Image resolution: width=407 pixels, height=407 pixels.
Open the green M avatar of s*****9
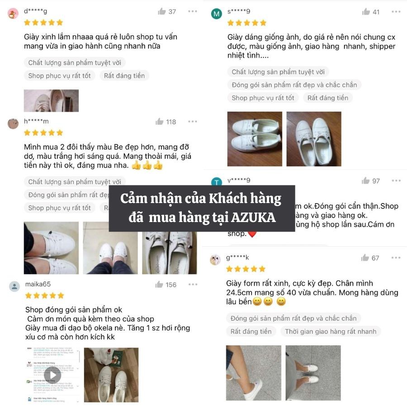click(x=217, y=14)
